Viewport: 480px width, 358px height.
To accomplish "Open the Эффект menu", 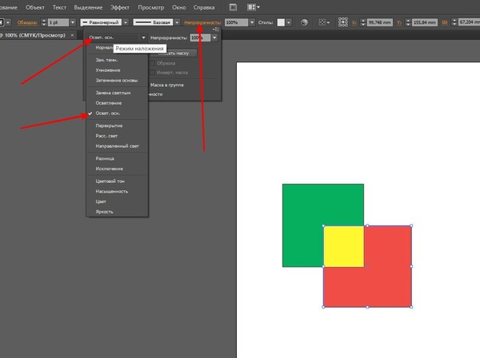I will click(120, 7).
